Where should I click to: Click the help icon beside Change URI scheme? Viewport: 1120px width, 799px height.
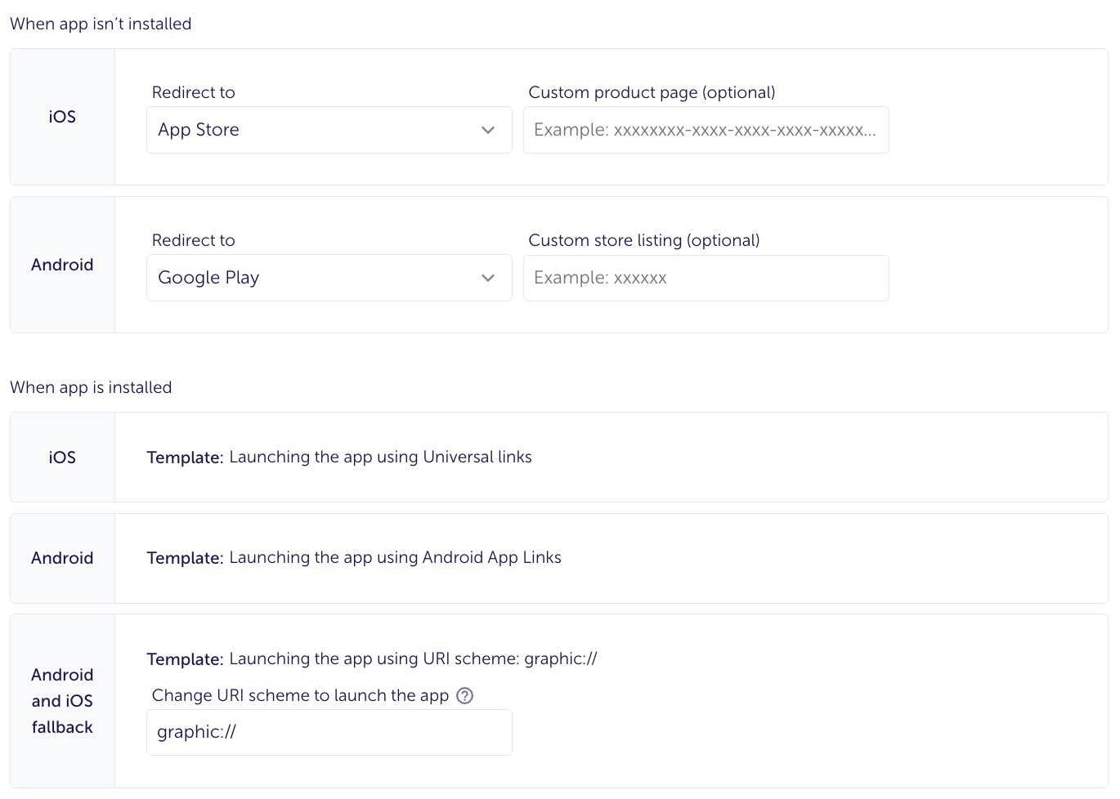[x=465, y=696]
